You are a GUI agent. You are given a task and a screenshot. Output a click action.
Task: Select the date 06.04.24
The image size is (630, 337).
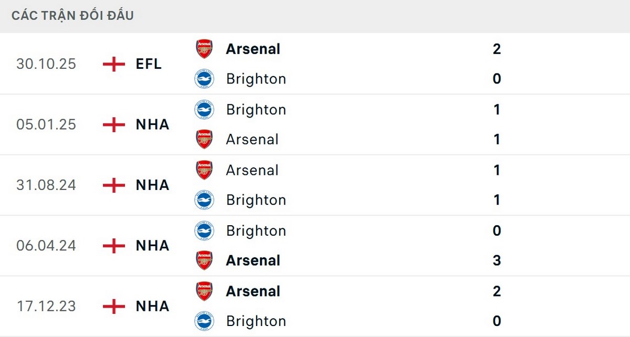pyautogui.click(x=46, y=246)
